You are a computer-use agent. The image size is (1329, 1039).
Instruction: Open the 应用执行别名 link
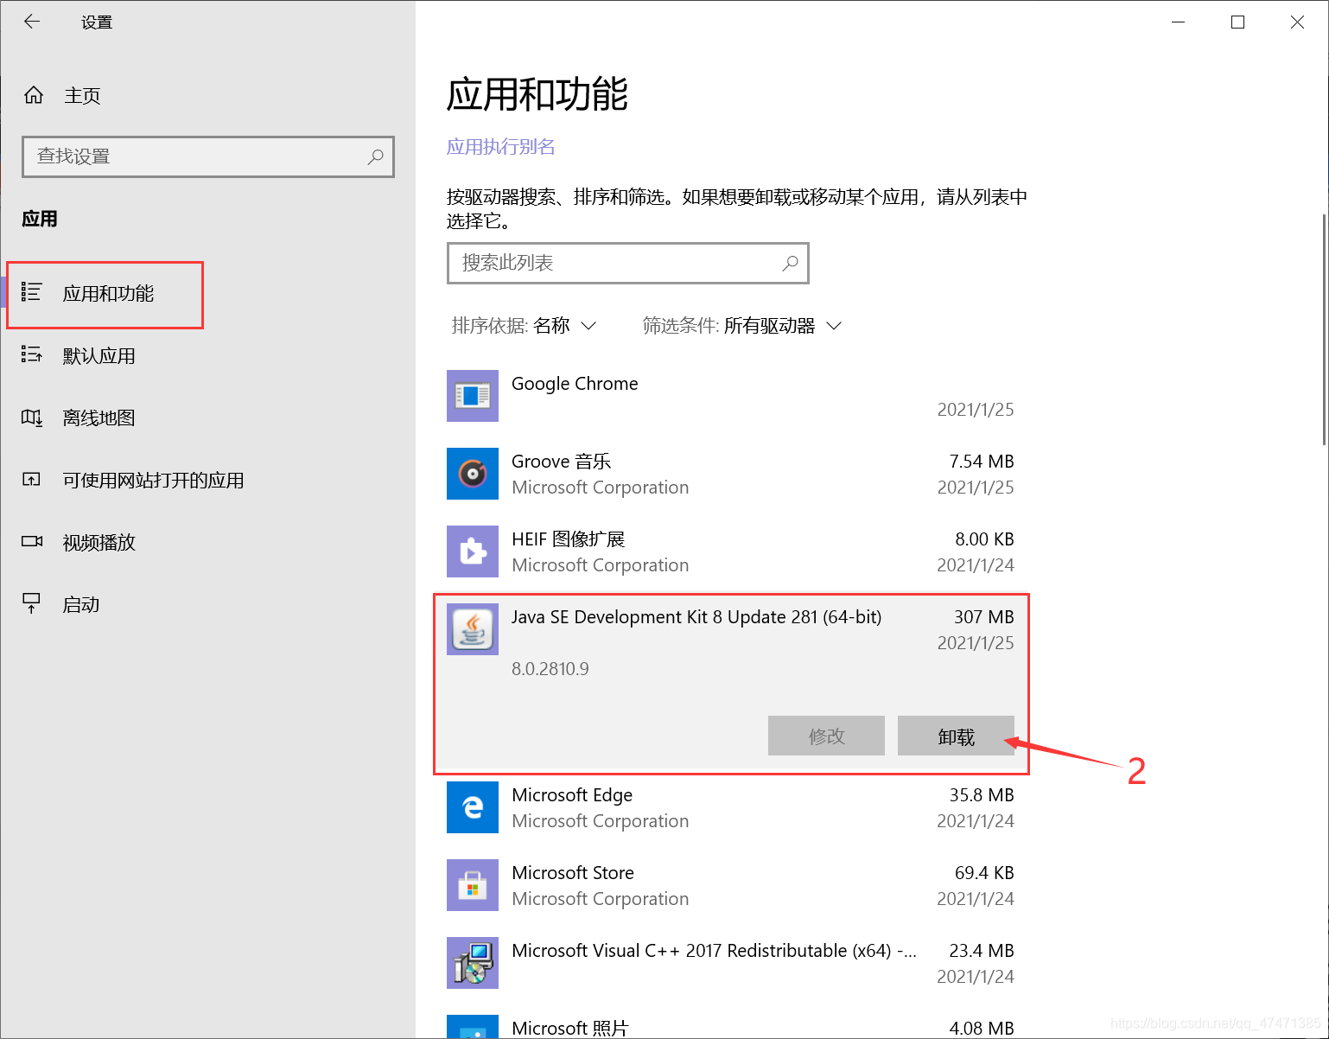click(x=501, y=147)
